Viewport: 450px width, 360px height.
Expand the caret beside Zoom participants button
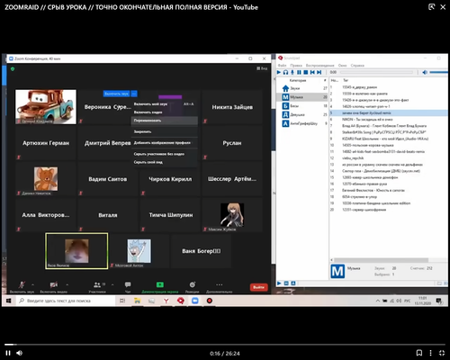tap(112, 284)
